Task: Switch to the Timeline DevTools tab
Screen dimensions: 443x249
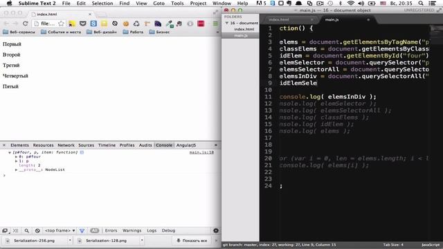Action: tap(107, 145)
